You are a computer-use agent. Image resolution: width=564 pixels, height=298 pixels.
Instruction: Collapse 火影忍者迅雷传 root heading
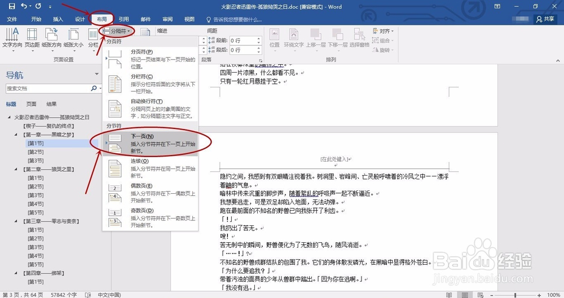click(x=9, y=117)
